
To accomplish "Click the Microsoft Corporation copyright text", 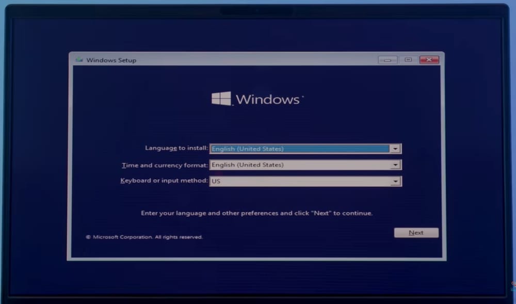I will (x=144, y=237).
